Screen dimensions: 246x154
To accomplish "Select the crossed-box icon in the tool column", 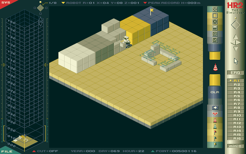I will [x=215, y=22].
